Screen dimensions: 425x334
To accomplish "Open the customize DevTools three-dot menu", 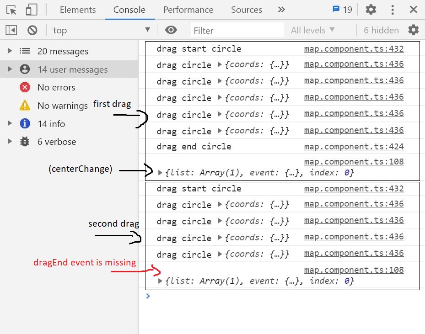I will [392, 9].
